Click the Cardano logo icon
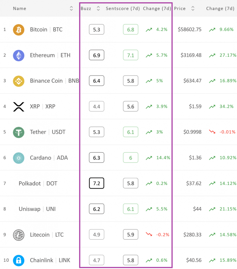This screenshot has height=269, width=237. (x=19, y=158)
